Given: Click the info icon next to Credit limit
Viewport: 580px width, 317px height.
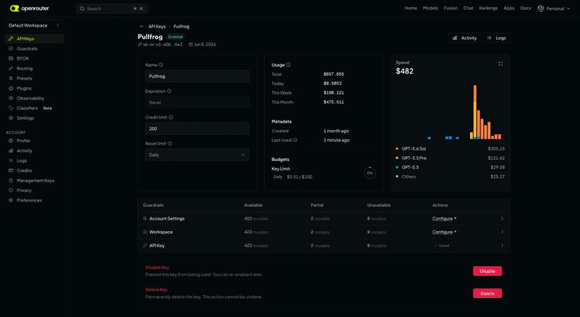Looking at the screenshot, I should (171, 117).
